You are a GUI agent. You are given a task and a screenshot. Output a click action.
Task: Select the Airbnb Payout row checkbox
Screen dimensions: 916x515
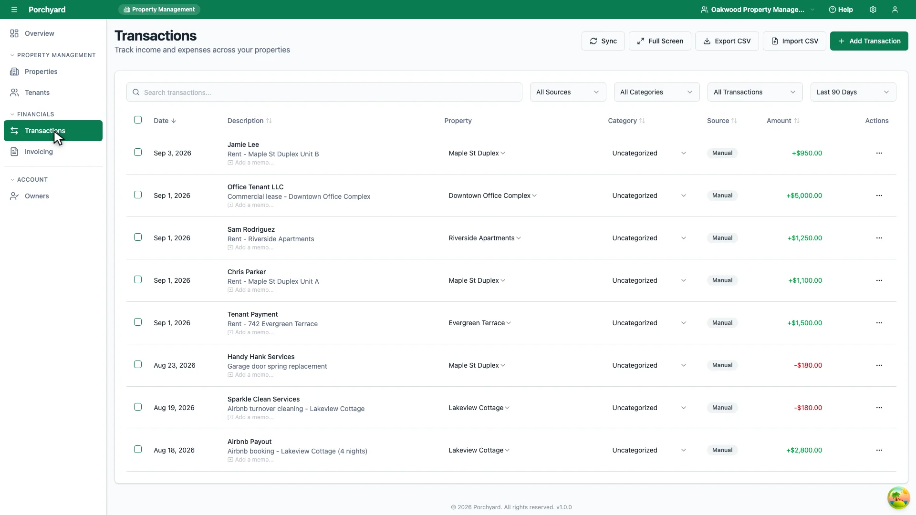138,449
